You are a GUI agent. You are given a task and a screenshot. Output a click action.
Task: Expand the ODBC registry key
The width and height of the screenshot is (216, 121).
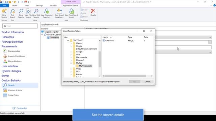[71, 69]
